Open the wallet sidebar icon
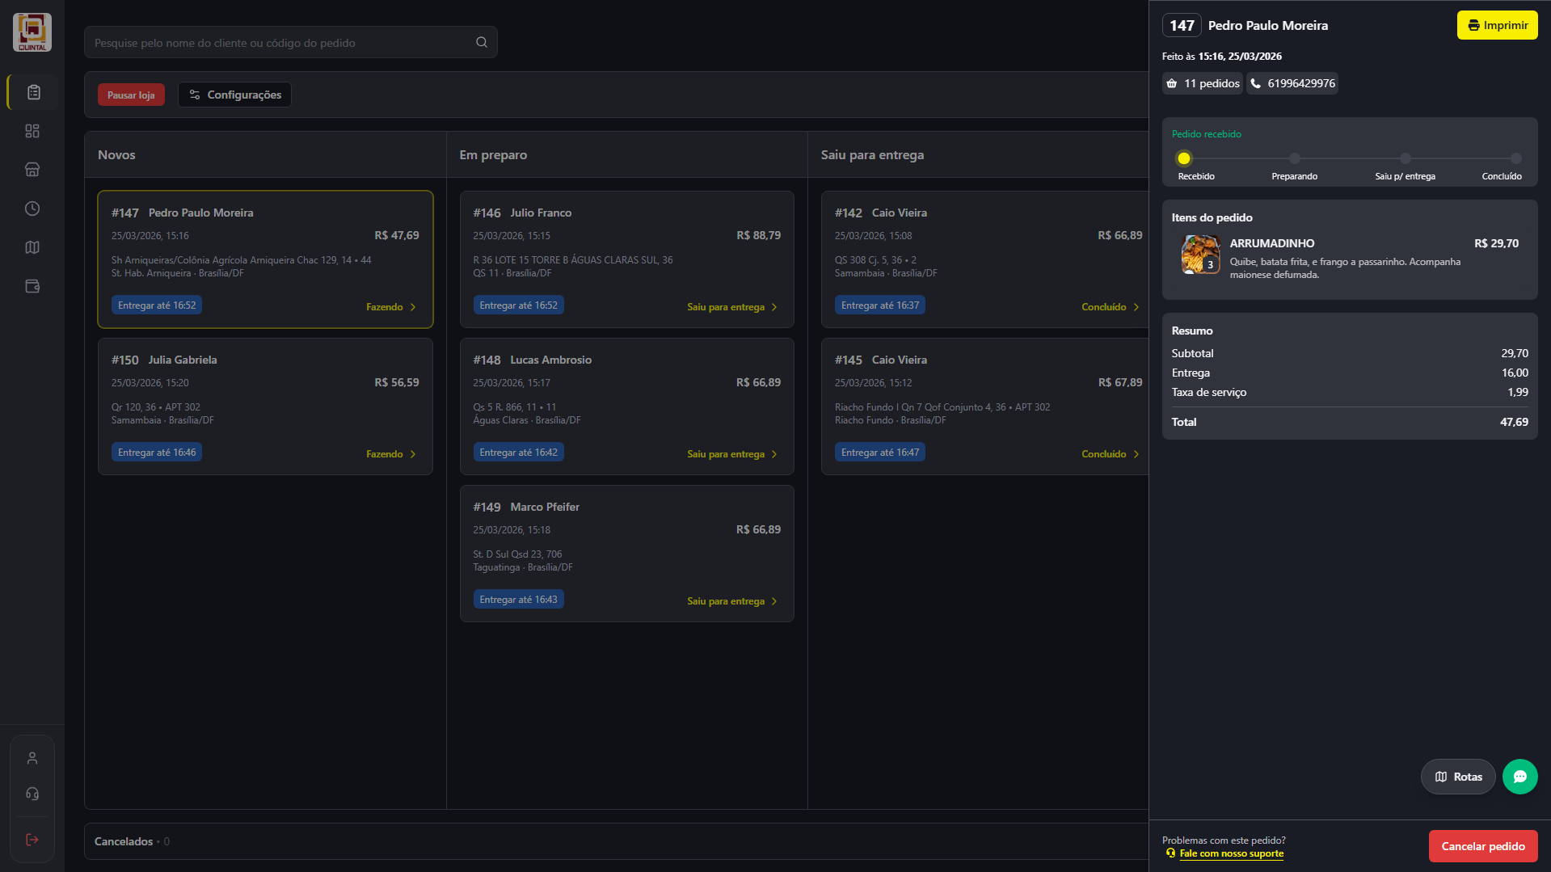 (32, 286)
